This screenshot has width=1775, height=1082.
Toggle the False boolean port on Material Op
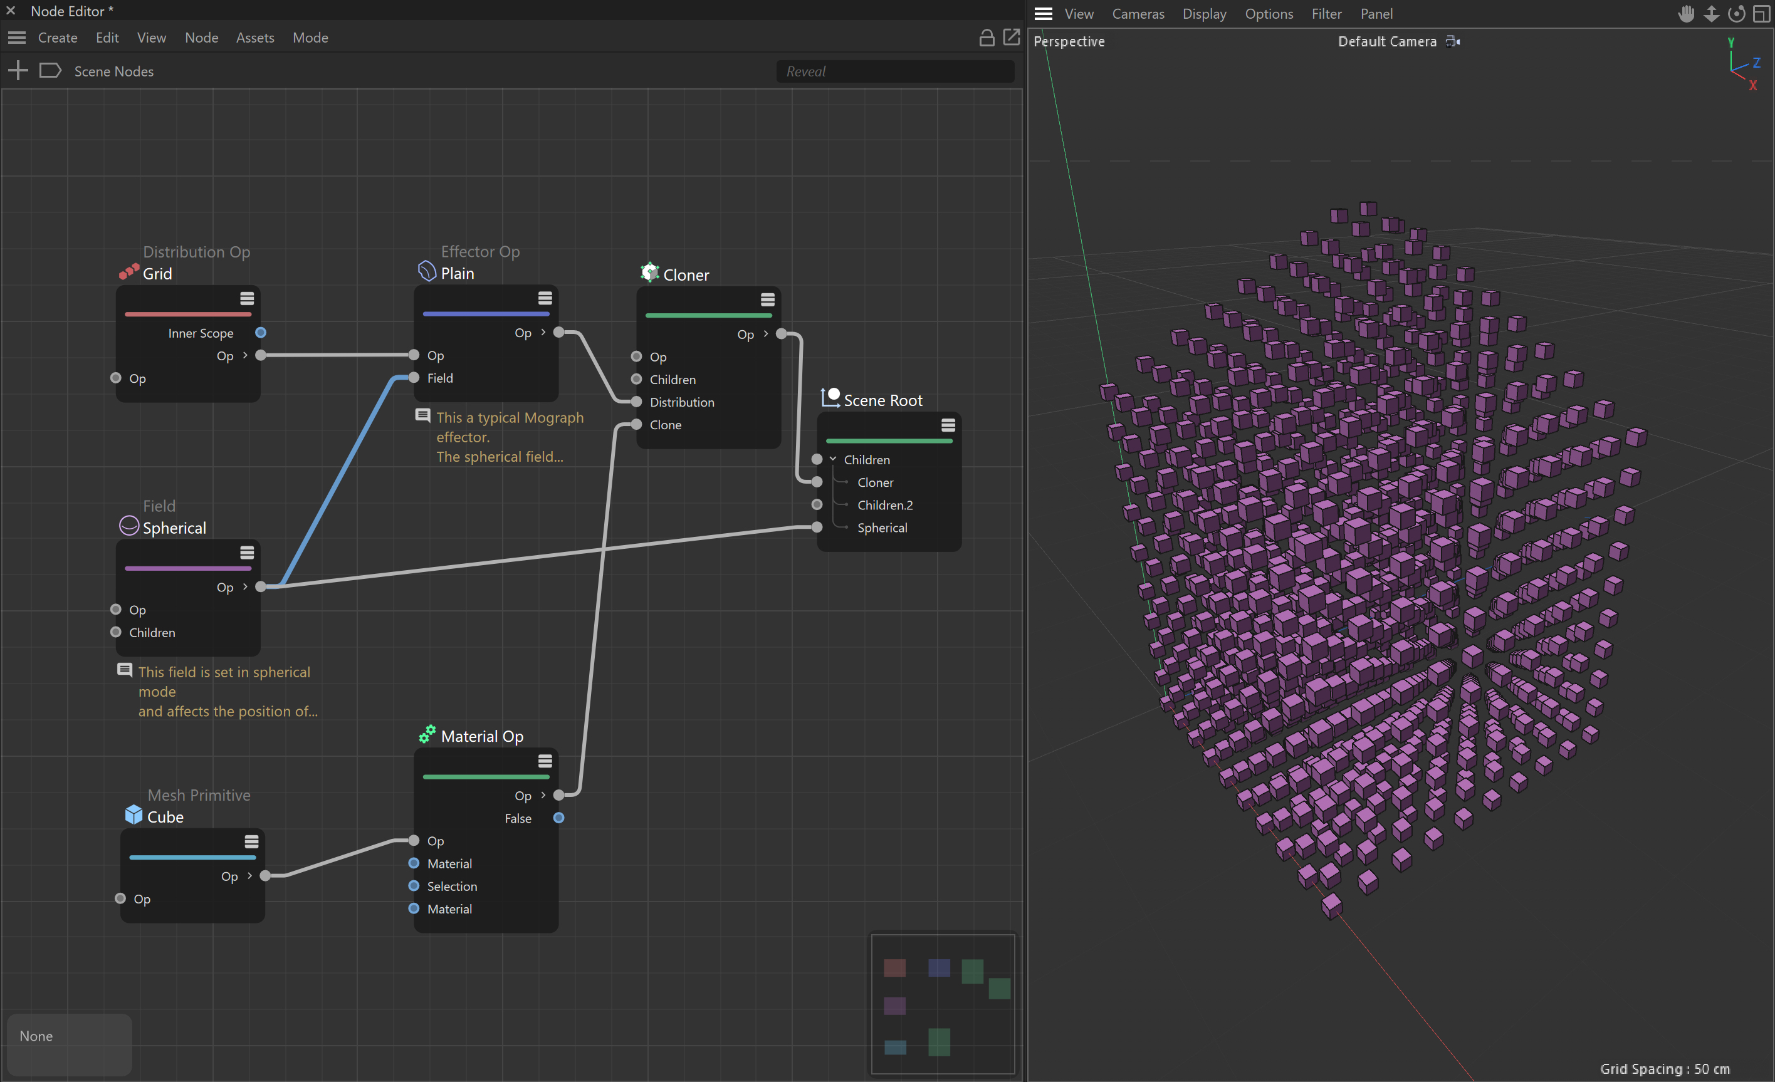pos(559,818)
